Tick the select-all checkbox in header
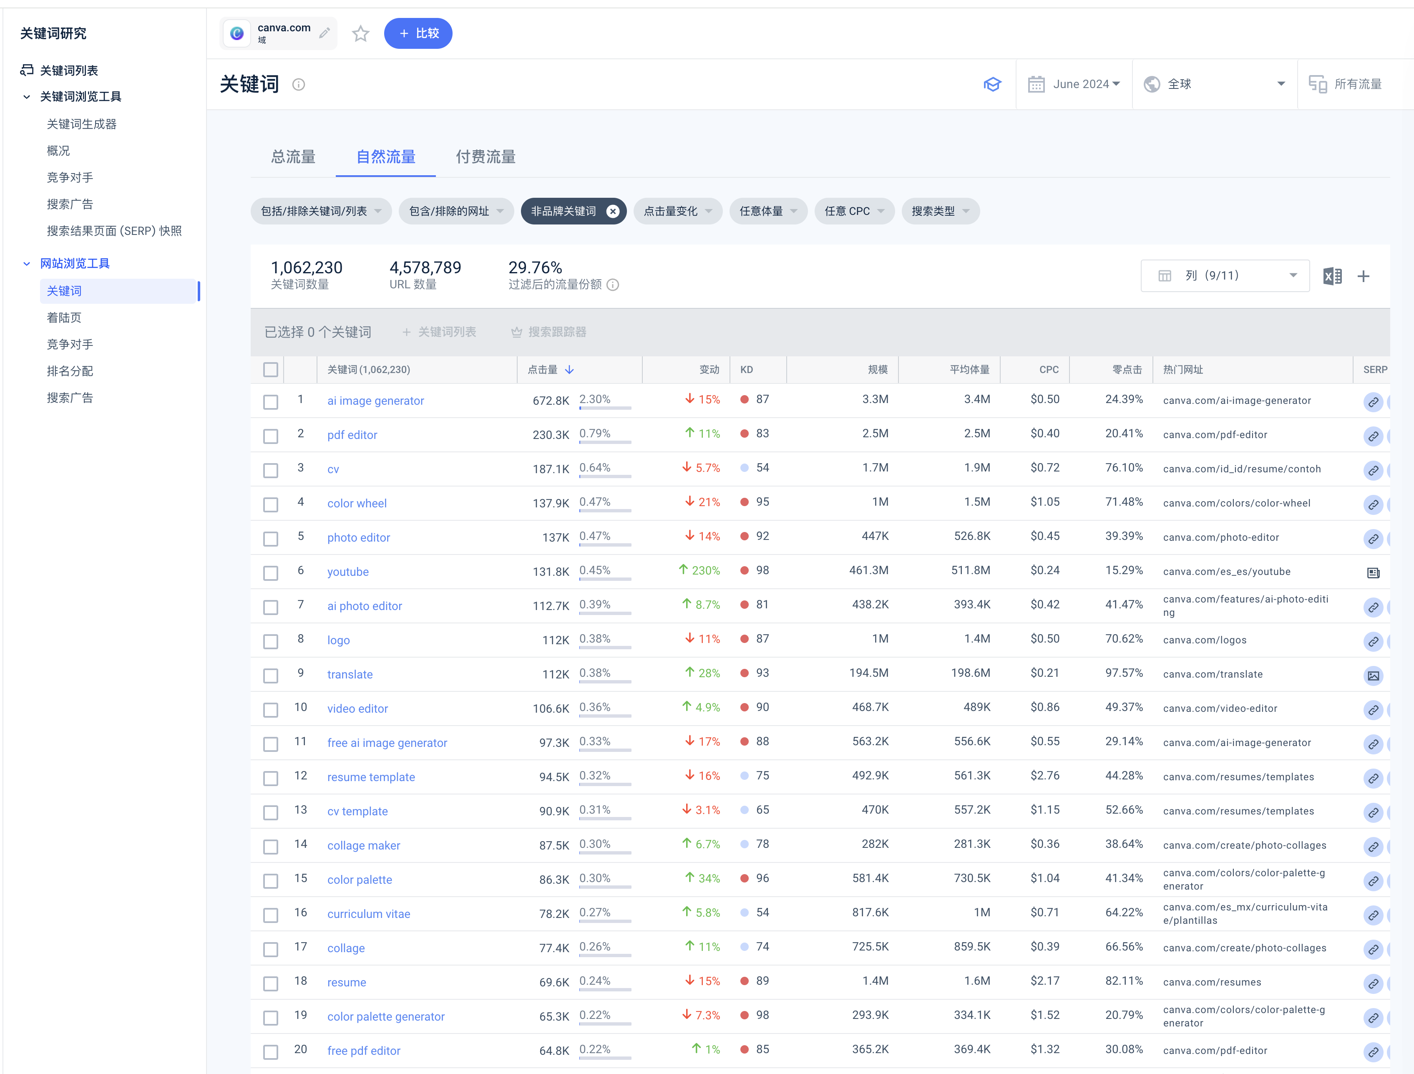Image resolution: width=1414 pixels, height=1074 pixels. pos(271,370)
